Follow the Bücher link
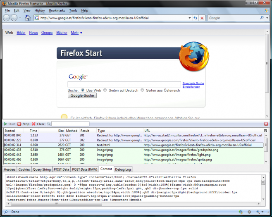This screenshot has width=272, height=217. (62, 33)
